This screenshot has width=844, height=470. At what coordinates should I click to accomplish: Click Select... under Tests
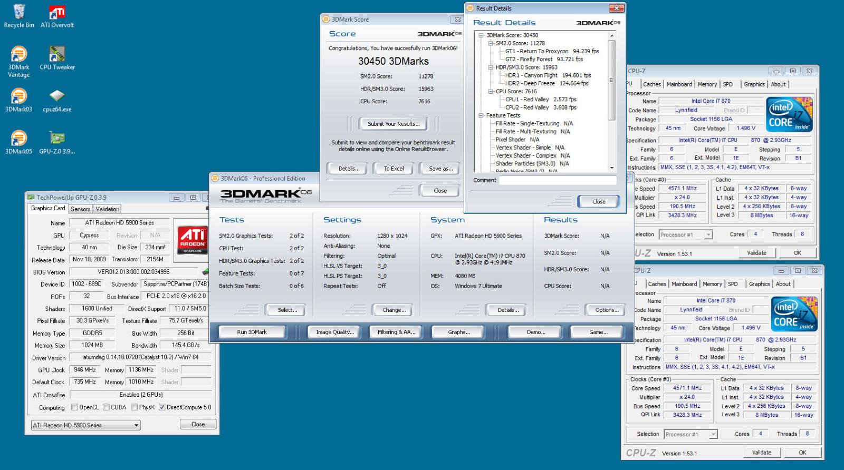[287, 310]
